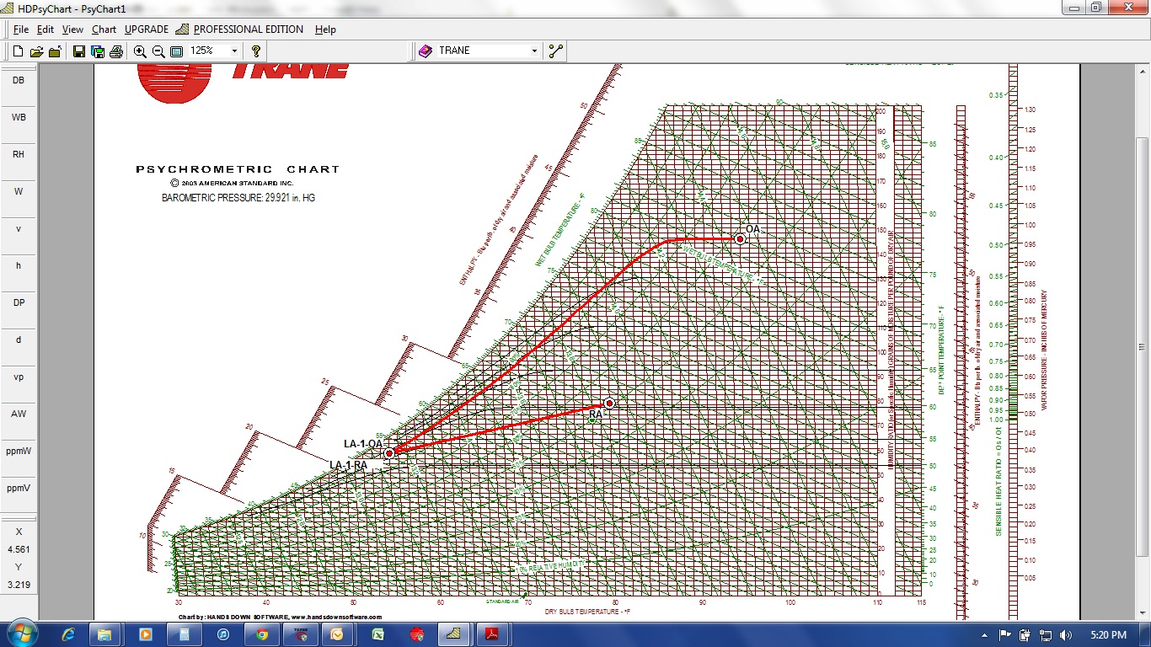Screen dimensions: 1151x647
Task: Select the OA state point on chart
Action: pyautogui.click(x=740, y=239)
